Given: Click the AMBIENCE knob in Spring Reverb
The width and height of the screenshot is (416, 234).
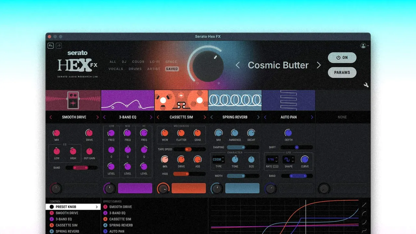Looking at the screenshot, I should pos(235,133).
